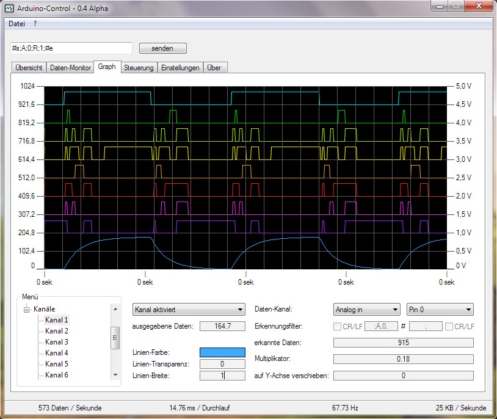The height and width of the screenshot is (419, 497).
Task: Click the senden button
Action: (162, 48)
